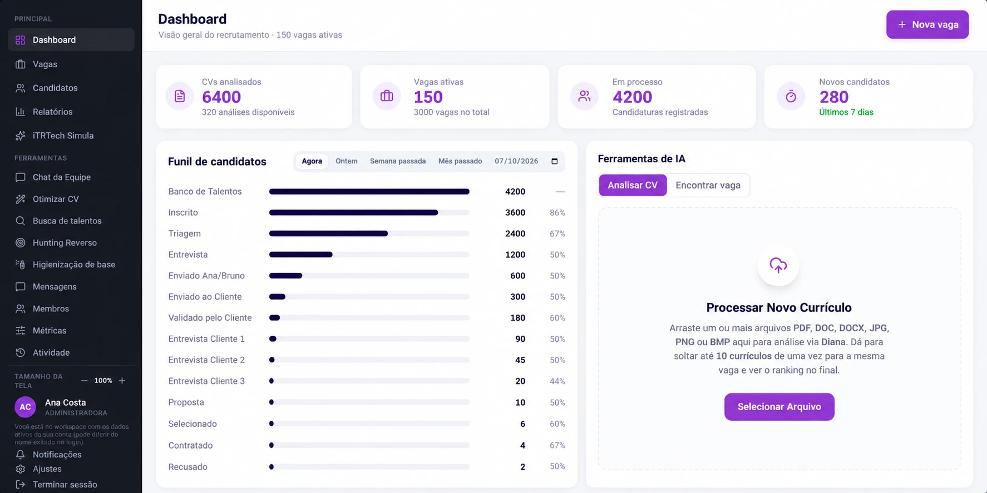Image resolution: width=987 pixels, height=493 pixels.
Task: Click the Últimos 7 dias text
Action: 846,112
